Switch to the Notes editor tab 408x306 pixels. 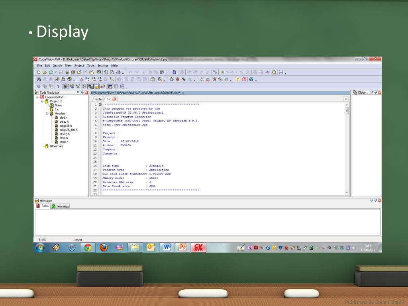99,99
